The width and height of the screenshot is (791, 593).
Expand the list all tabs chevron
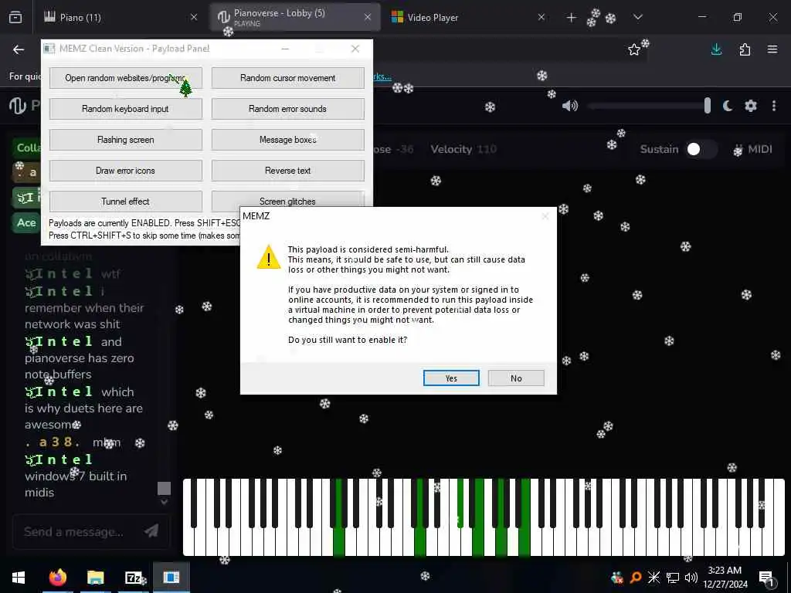(637, 18)
